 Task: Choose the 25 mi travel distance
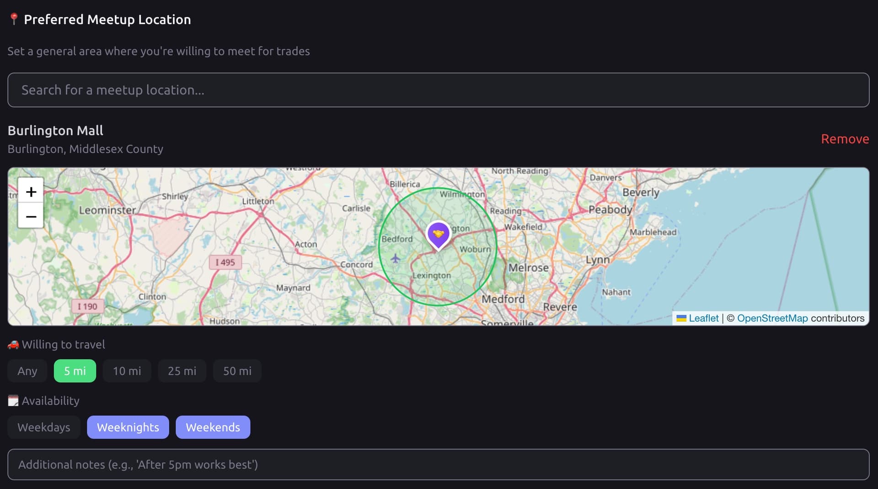coord(182,371)
